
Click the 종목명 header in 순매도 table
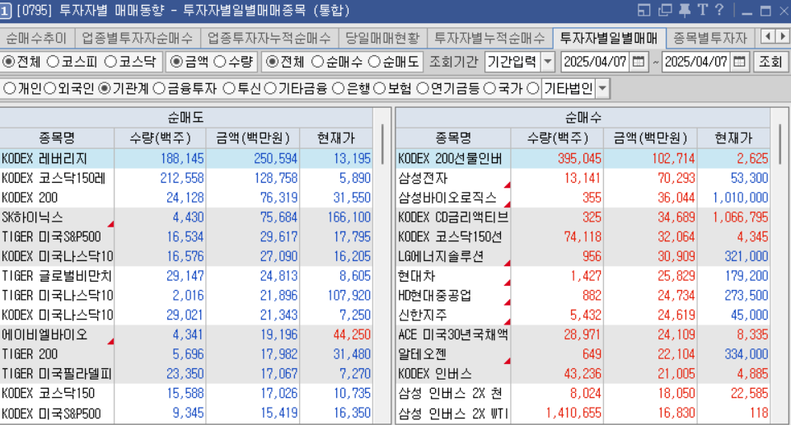[57, 138]
